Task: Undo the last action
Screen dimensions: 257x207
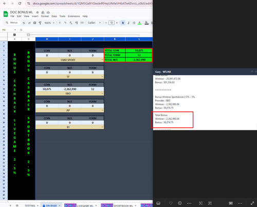Action: coord(24,23)
